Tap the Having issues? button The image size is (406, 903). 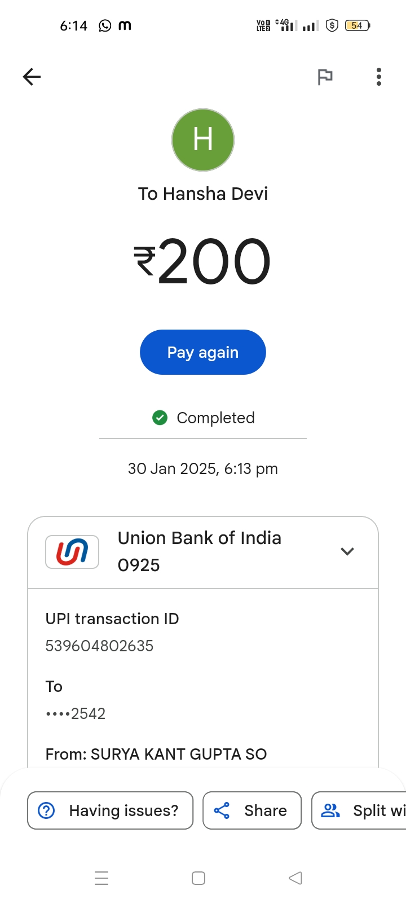[111, 810]
